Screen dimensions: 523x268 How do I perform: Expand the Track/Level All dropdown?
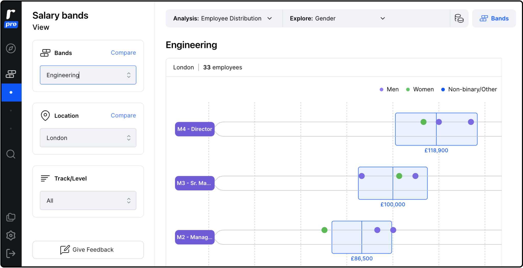[88, 201]
